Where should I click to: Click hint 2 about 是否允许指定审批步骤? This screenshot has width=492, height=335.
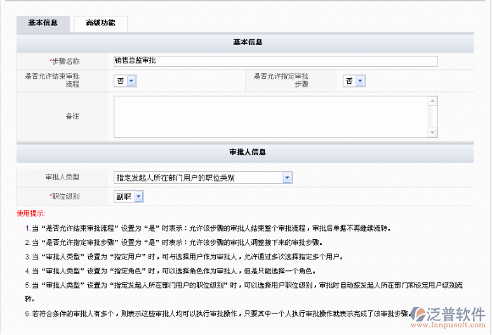point(174,242)
